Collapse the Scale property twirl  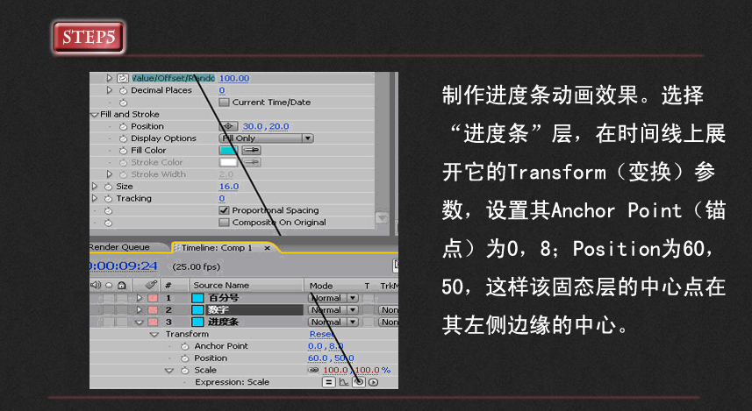coord(169,371)
